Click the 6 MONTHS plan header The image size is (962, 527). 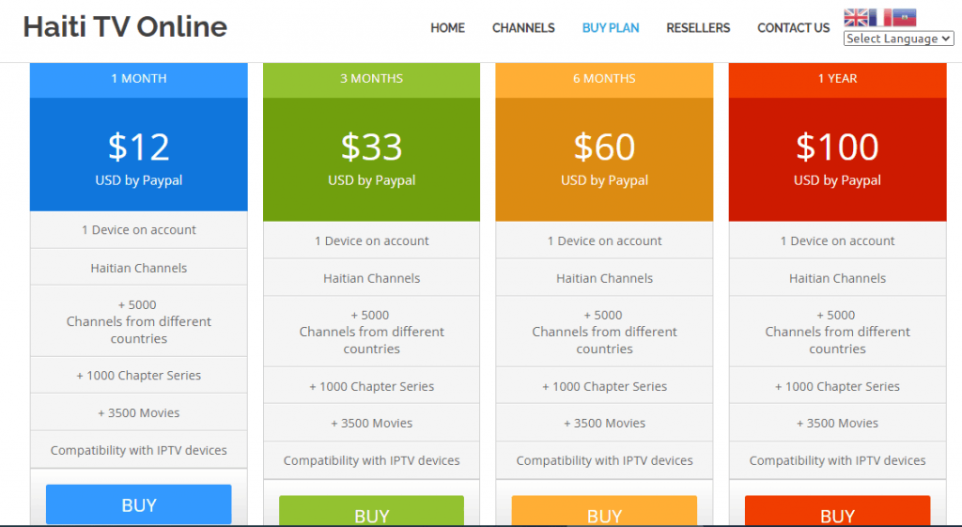click(604, 79)
